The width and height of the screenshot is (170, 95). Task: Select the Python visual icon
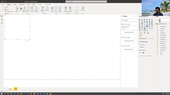point(150,28)
